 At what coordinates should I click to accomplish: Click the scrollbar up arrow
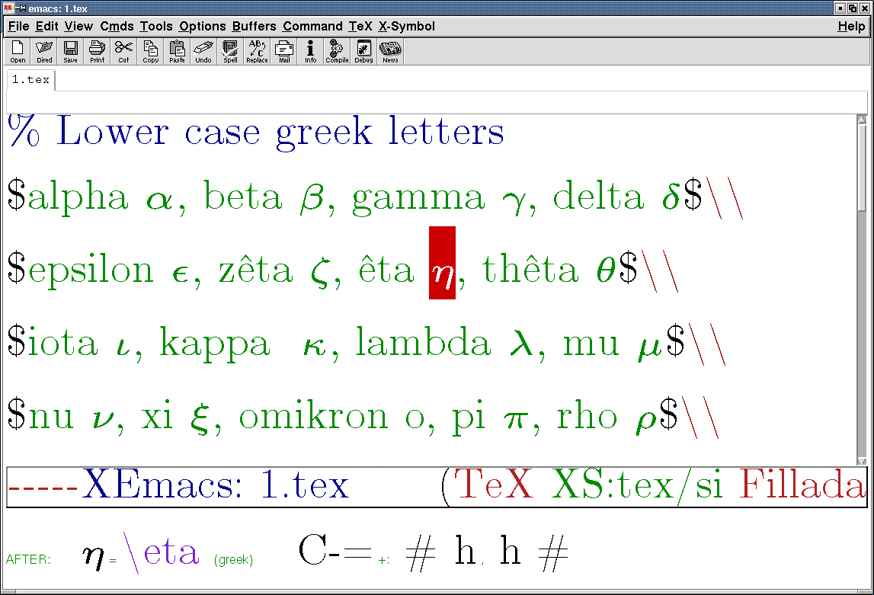tap(862, 120)
